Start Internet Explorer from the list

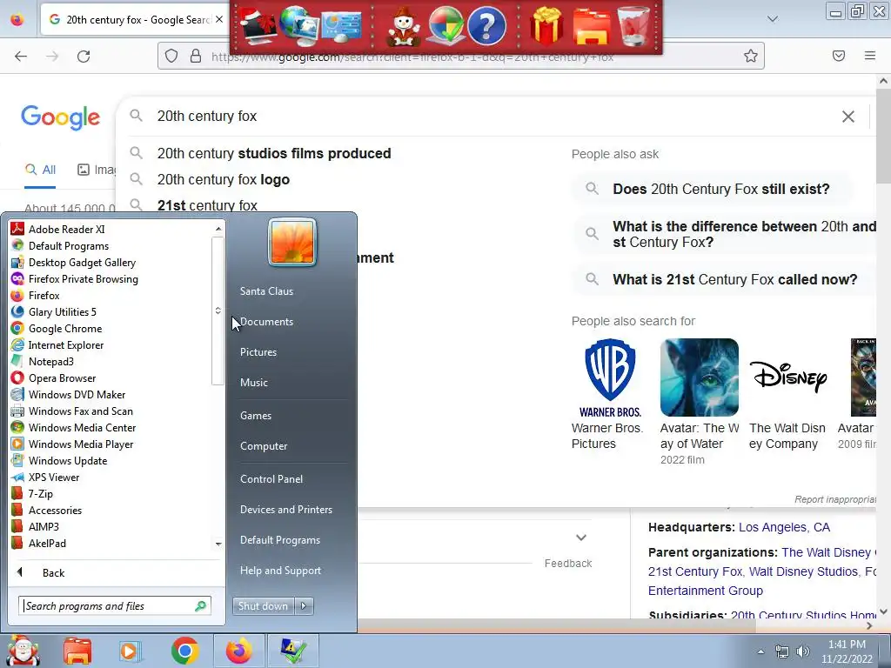coord(57,344)
